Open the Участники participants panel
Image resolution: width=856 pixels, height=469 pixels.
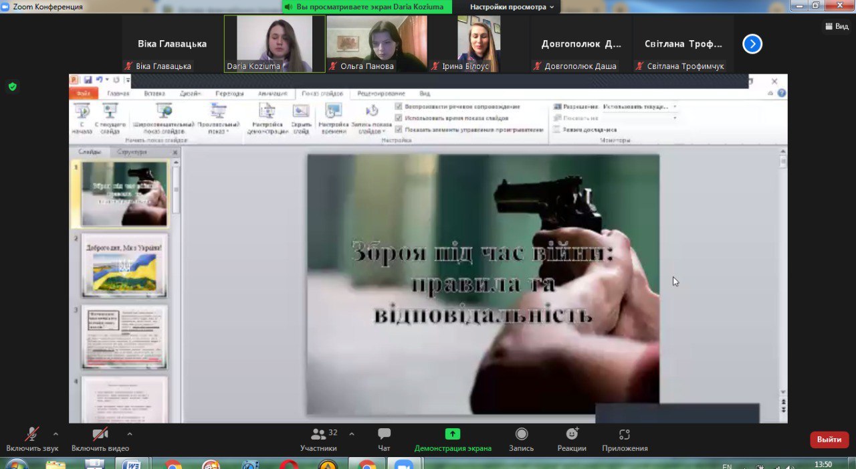pos(319,435)
